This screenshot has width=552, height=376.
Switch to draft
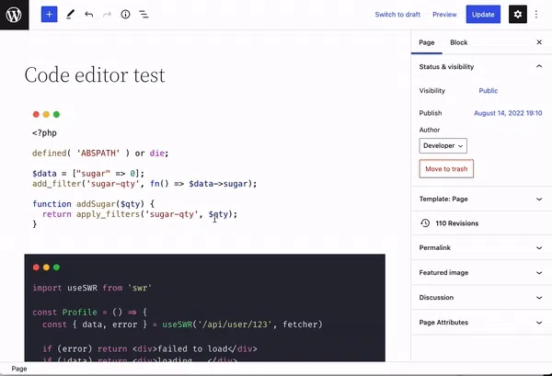(397, 15)
